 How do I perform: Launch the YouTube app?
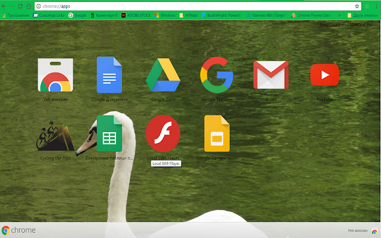pos(324,75)
